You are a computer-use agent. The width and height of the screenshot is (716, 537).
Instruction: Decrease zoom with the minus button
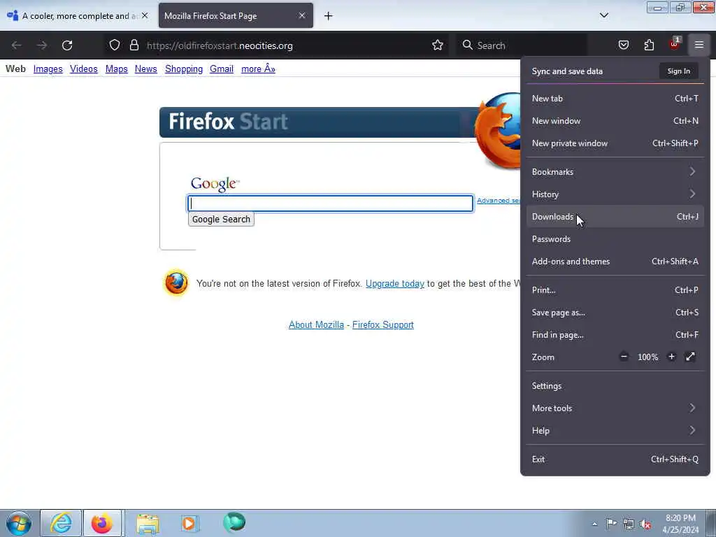tap(624, 357)
